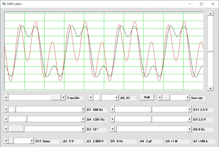This screenshot has height=147, width=219.
Task: Click left arrow of free run trigger scrollbar
Action: coord(160,98)
